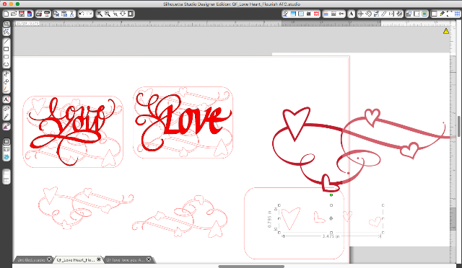The height and width of the screenshot is (268, 462).
Task: Toggle full screen expand arrows icon
Action: 450,14
